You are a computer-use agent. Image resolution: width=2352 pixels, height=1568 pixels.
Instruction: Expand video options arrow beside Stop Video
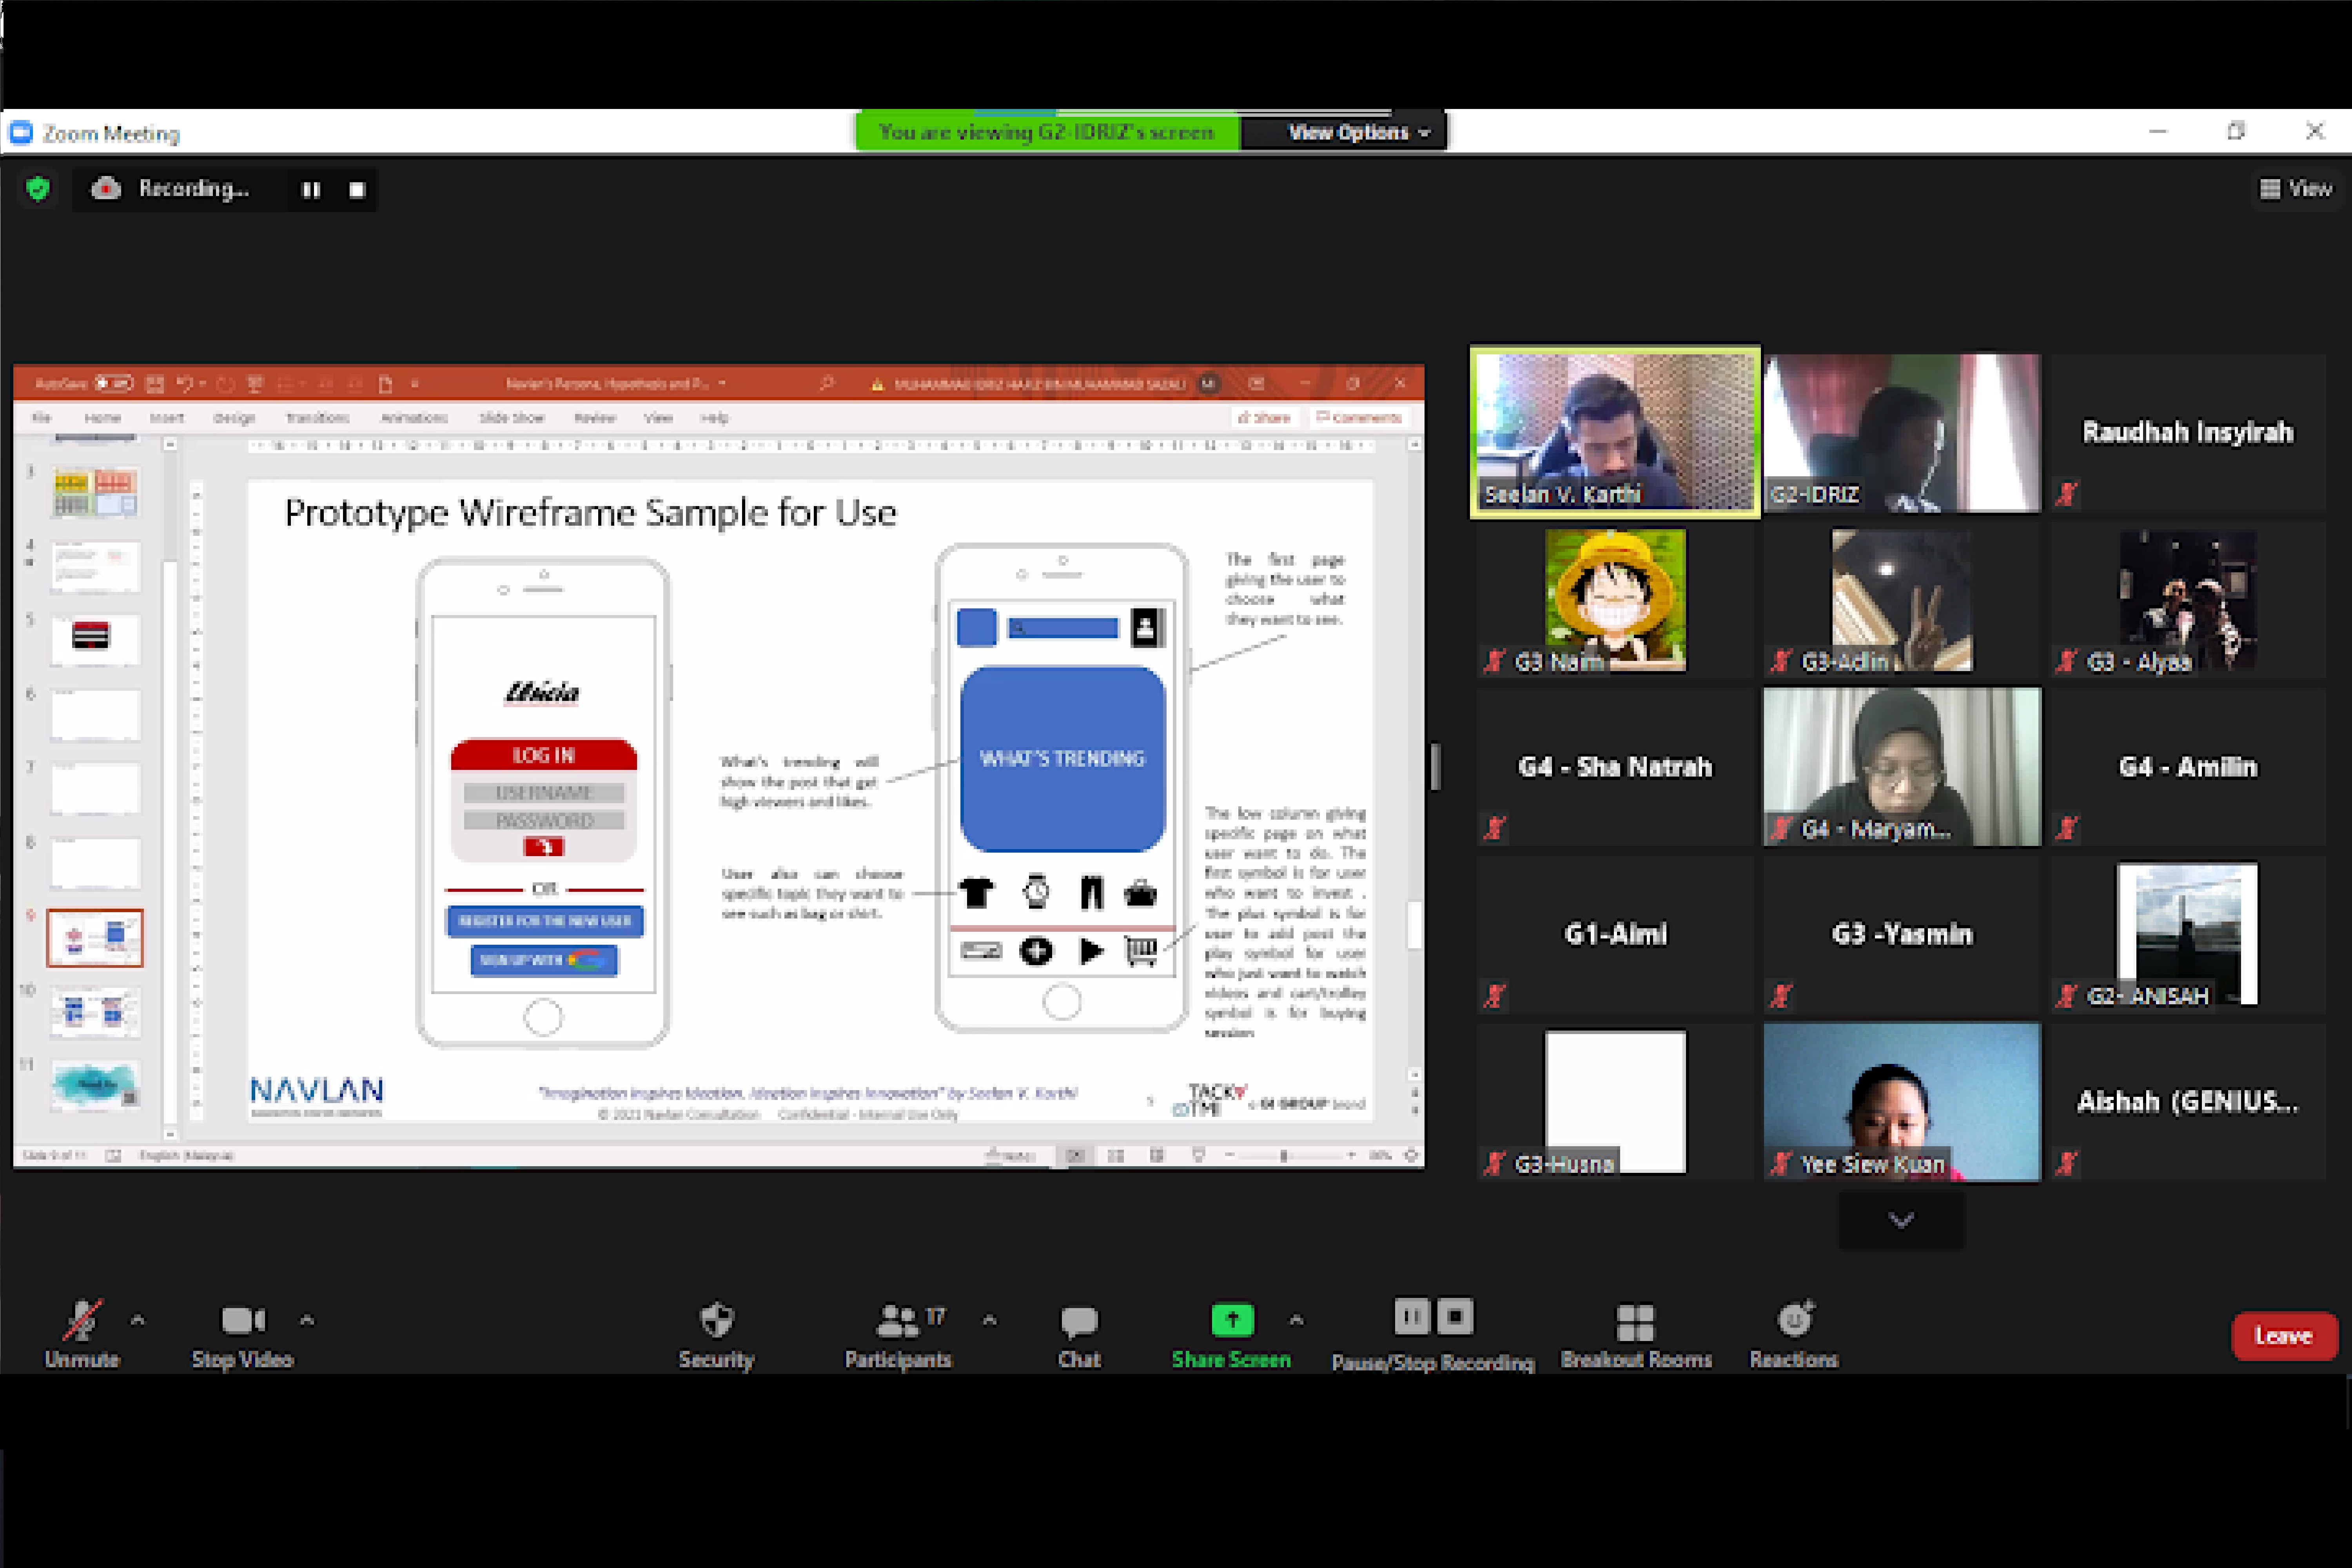(x=307, y=1320)
